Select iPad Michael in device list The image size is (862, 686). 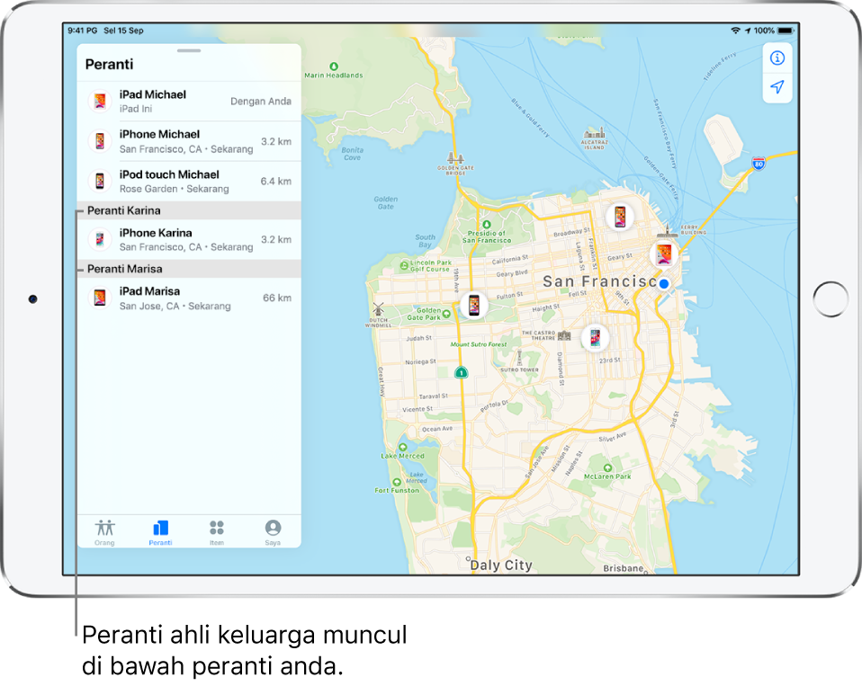pos(189,101)
